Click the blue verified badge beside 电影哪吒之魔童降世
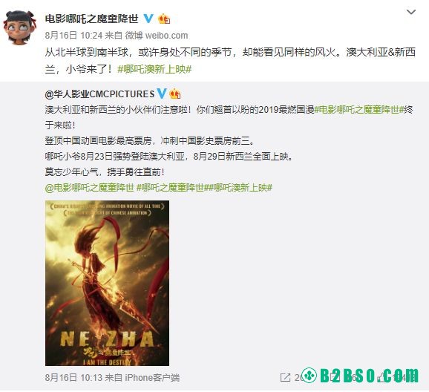This screenshot has height=392, width=429. click(148, 19)
